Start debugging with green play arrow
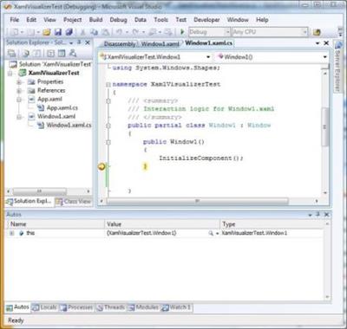Screen dimensions: 347x329 tap(182, 32)
